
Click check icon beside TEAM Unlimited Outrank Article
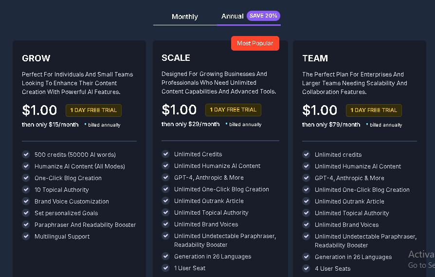tap(306, 201)
